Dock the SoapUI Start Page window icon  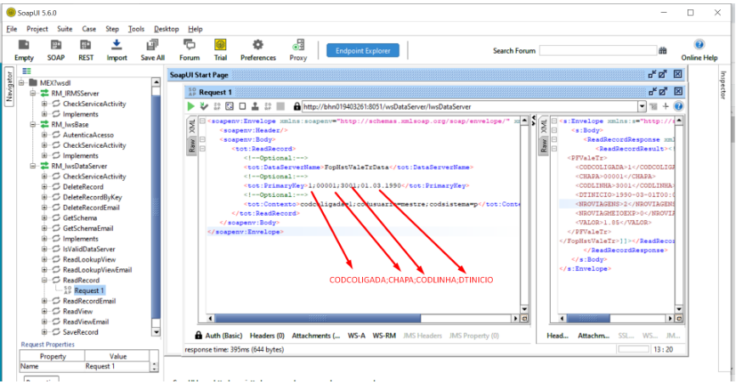tap(652, 74)
